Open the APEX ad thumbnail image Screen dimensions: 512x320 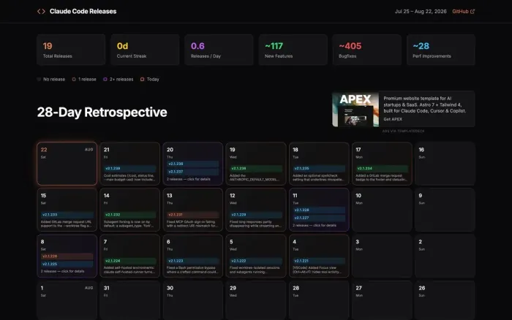pyautogui.click(x=355, y=110)
